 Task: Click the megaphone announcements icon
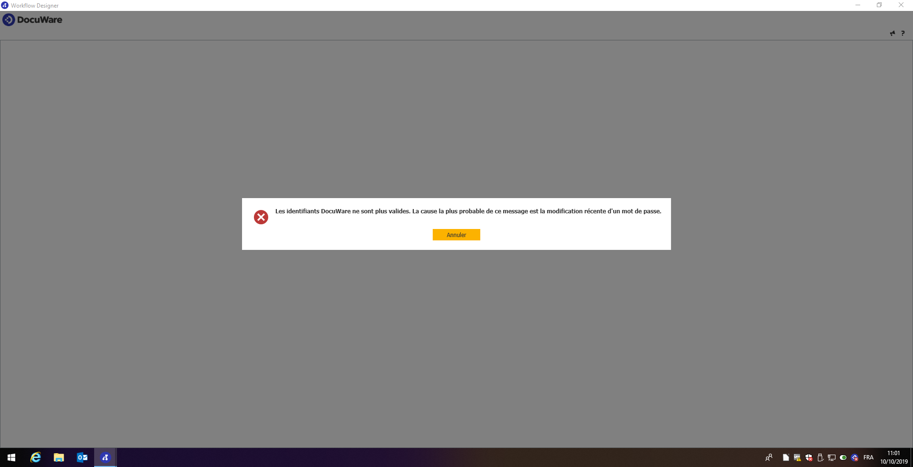(892, 33)
